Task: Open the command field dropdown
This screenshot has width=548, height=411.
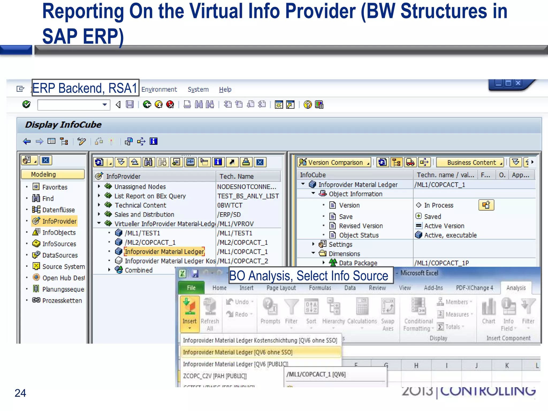Action: (x=105, y=105)
